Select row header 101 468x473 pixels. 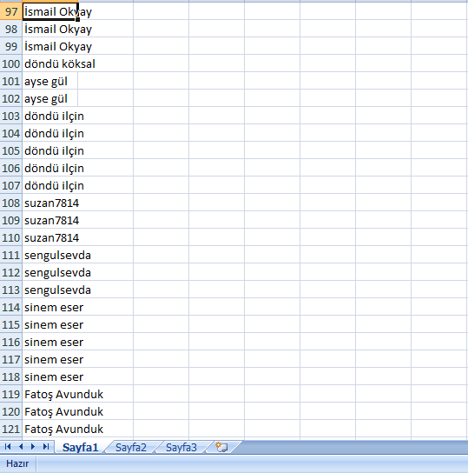pos(11,81)
